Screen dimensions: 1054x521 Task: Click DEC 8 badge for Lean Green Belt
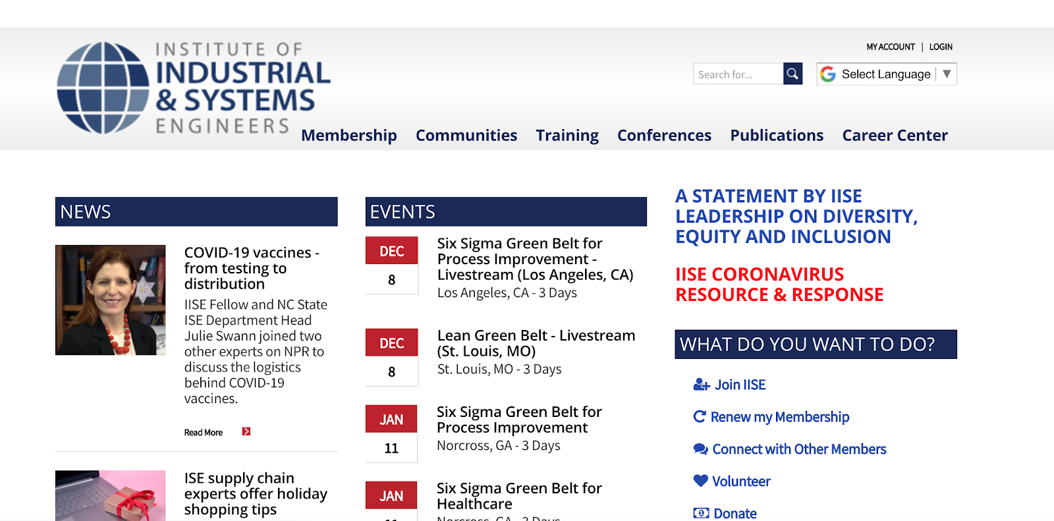pos(392,357)
